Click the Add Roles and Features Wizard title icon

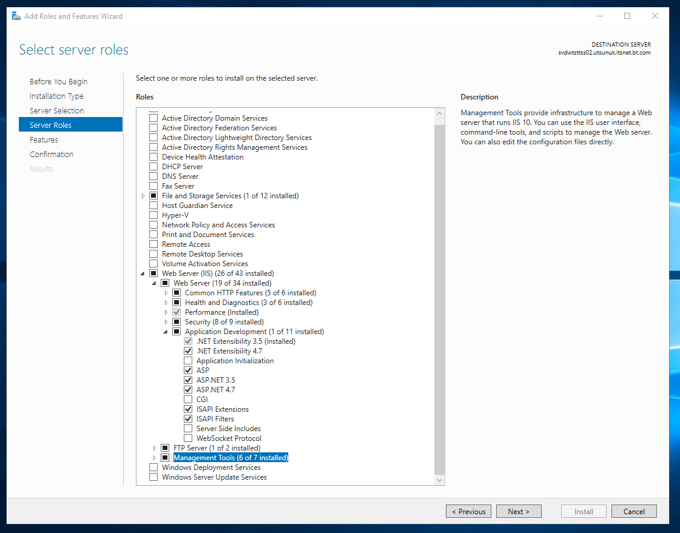click(16, 16)
